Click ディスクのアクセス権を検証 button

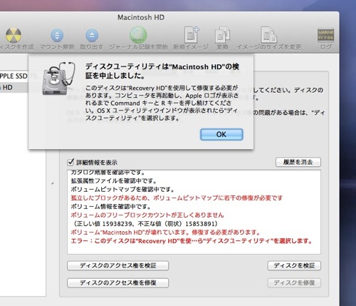coord(118,265)
